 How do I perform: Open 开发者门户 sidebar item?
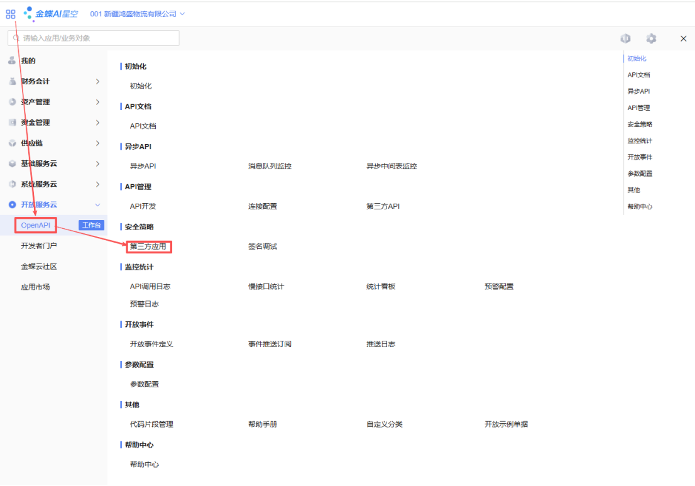point(39,246)
